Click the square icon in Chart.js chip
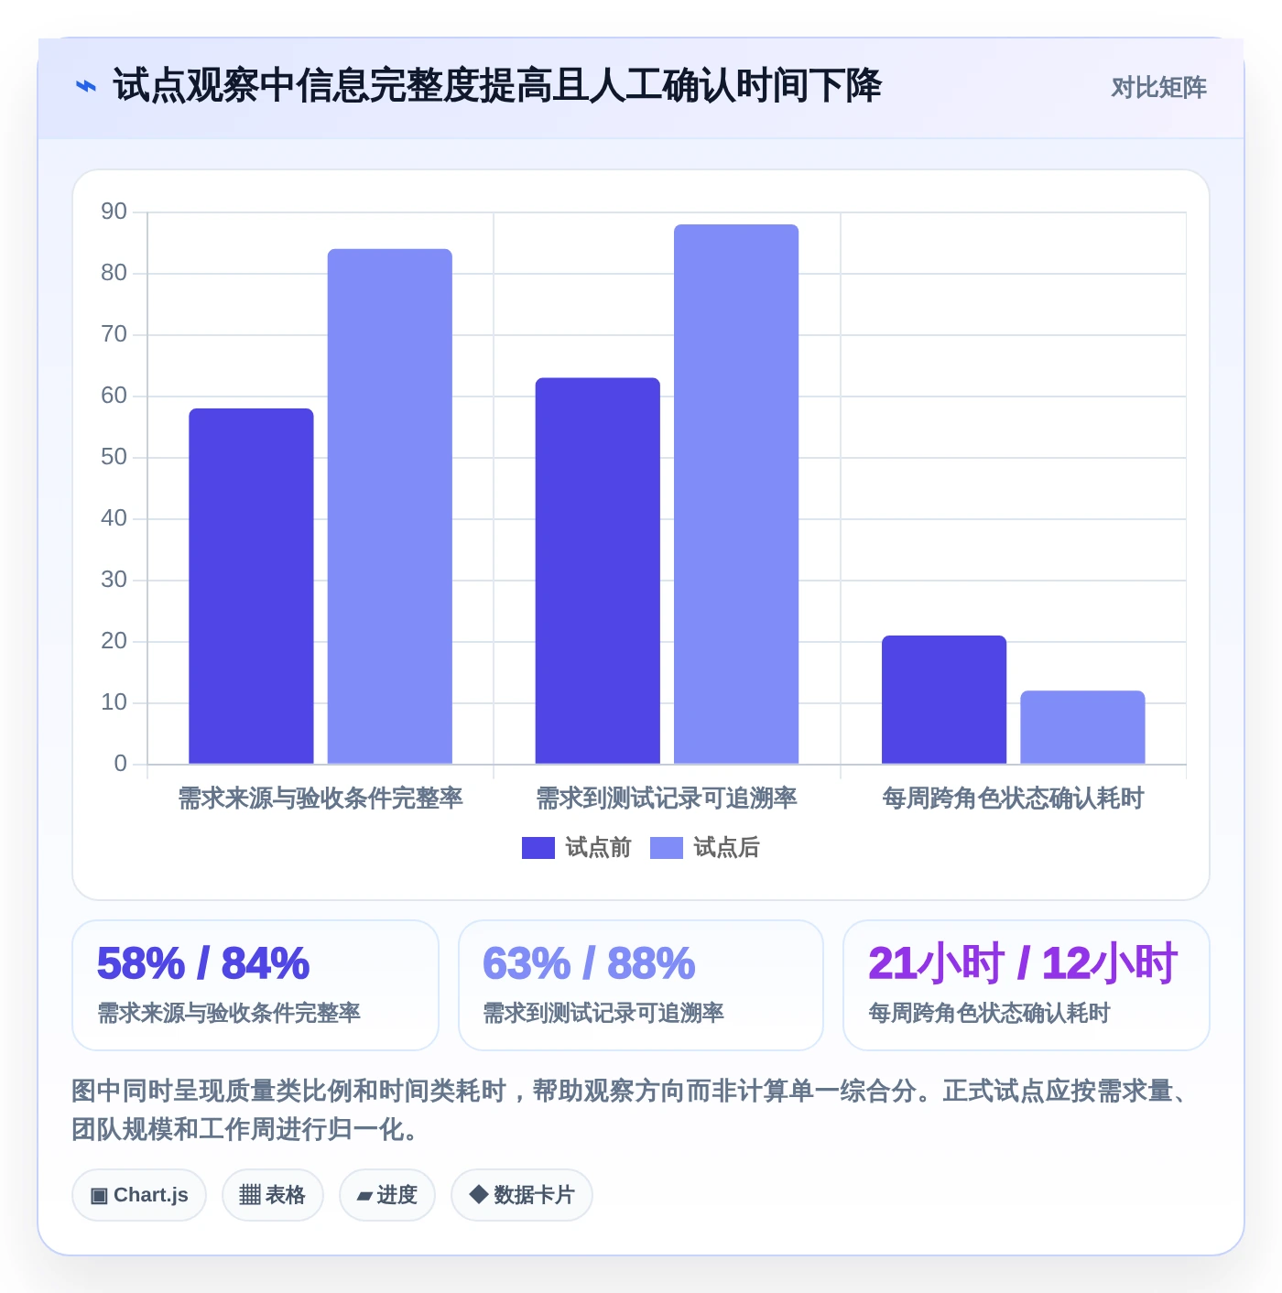This screenshot has width=1282, height=1293. [x=99, y=1196]
